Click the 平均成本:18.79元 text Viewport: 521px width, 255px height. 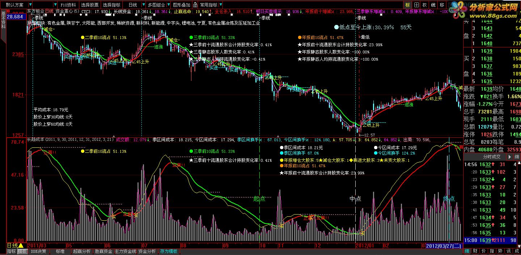pos(51,109)
